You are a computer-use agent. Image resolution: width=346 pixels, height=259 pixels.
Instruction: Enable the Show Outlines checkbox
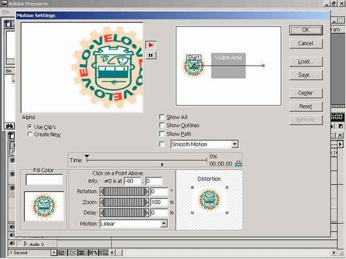pyautogui.click(x=162, y=125)
